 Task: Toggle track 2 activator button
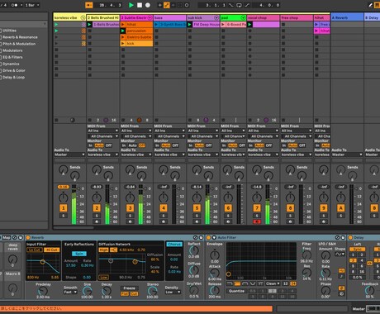click(97, 208)
